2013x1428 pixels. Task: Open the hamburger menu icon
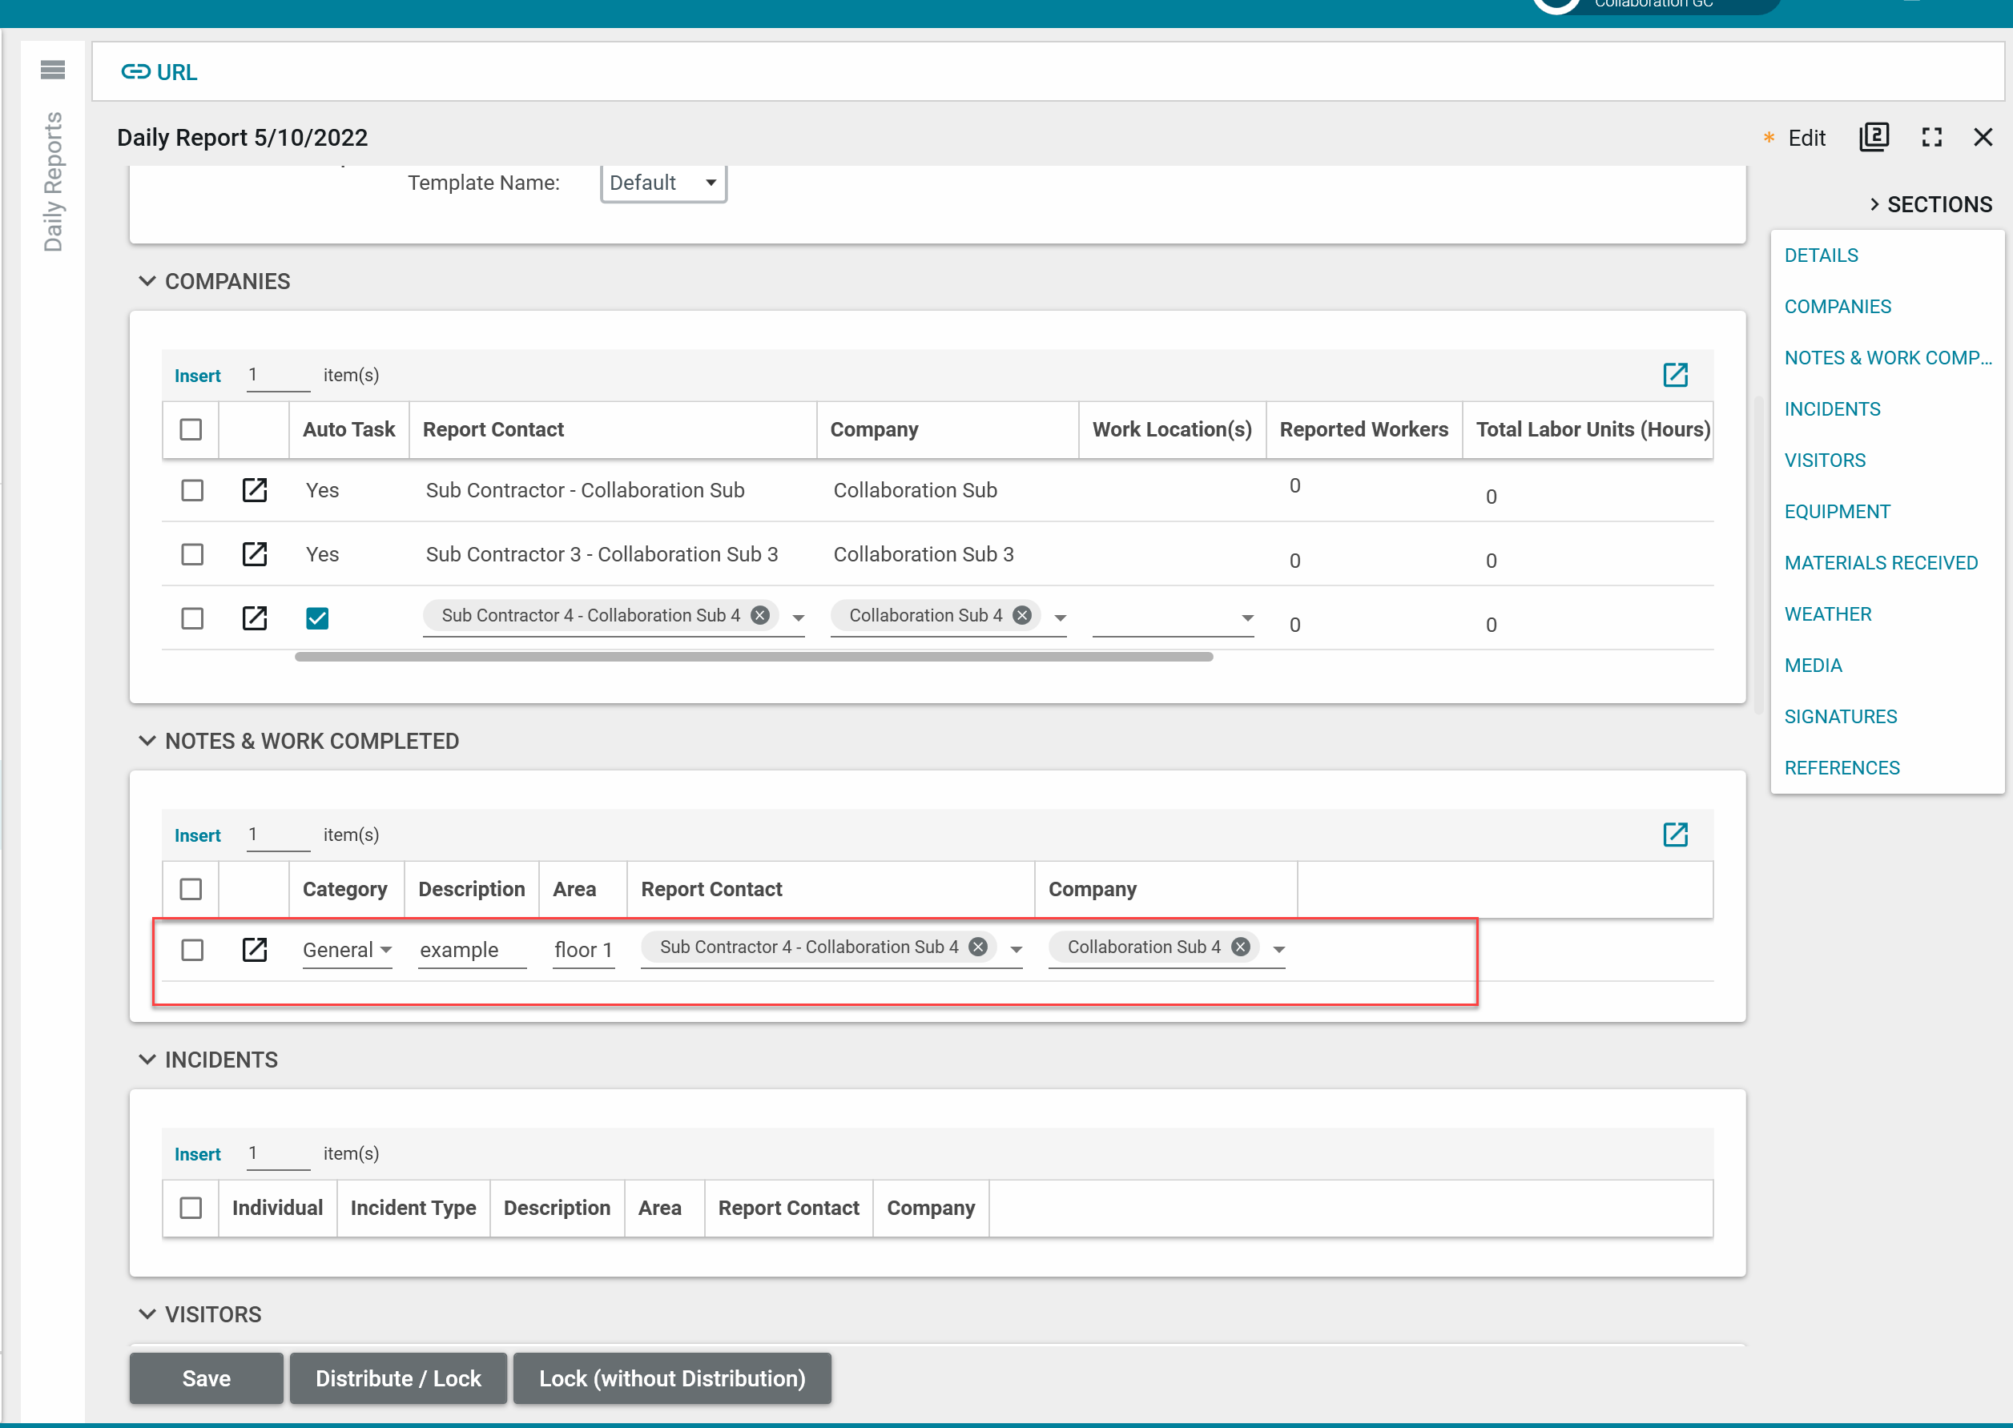click(x=53, y=70)
